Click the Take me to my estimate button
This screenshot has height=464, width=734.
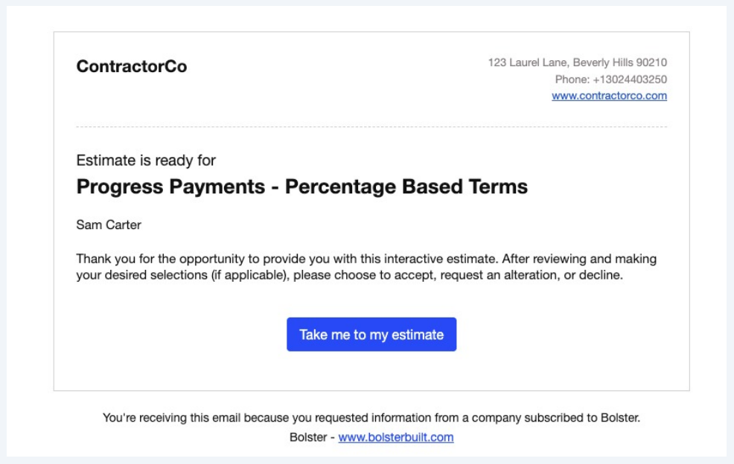pyautogui.click(x=371, y=335)
